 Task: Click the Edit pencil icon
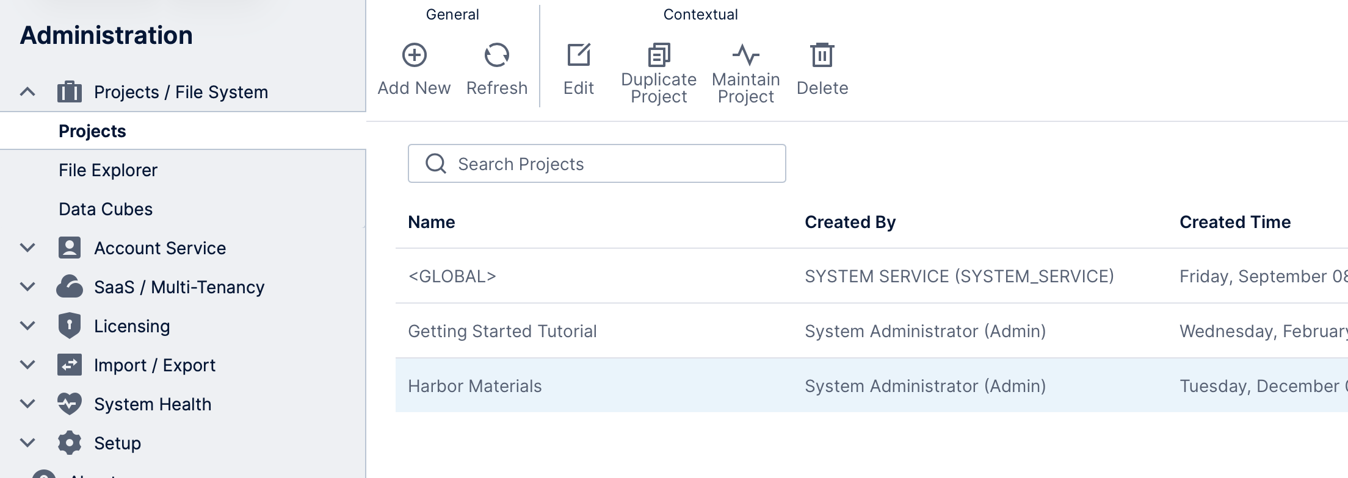(x=578, y=55)
